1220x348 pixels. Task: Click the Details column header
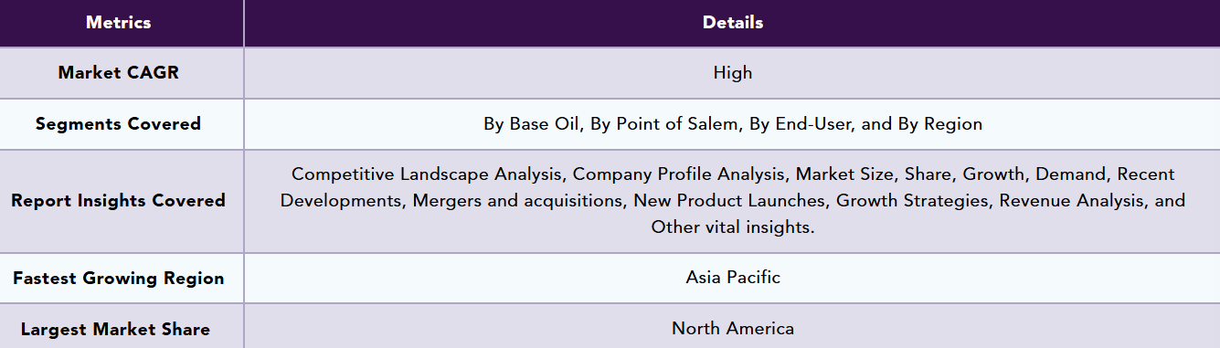point(732,23)
